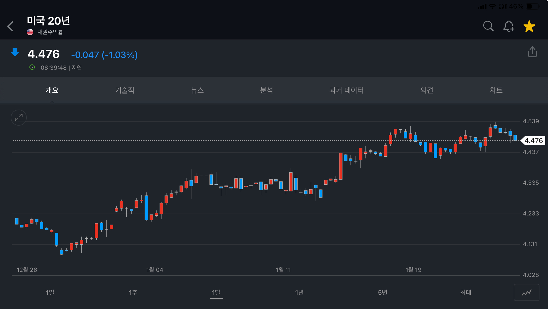Tap the 4.335 axis label
The width and height of the screenshot is (548, 309).
pyautogui.click(x=531, y=183)
